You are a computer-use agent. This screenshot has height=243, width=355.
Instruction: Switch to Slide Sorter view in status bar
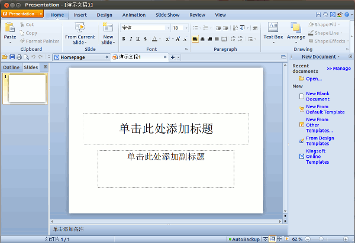(279, 239)
